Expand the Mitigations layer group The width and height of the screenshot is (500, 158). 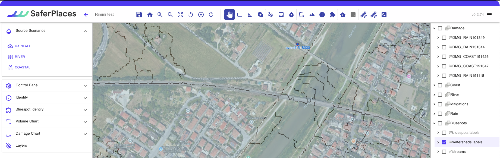click(x=434, y=104)
